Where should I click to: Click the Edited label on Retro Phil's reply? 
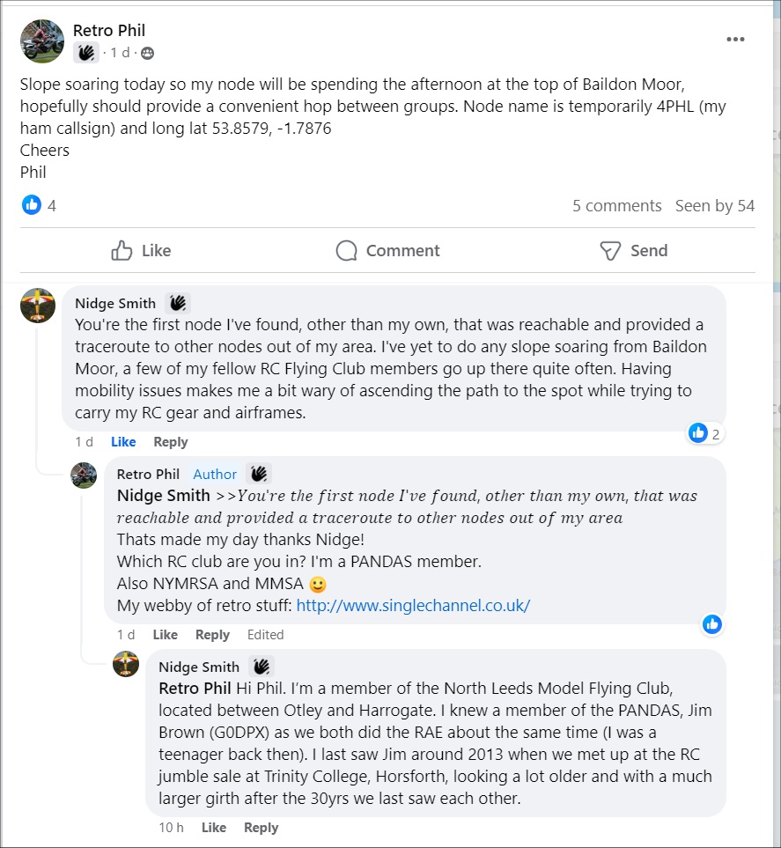point(265,635)
